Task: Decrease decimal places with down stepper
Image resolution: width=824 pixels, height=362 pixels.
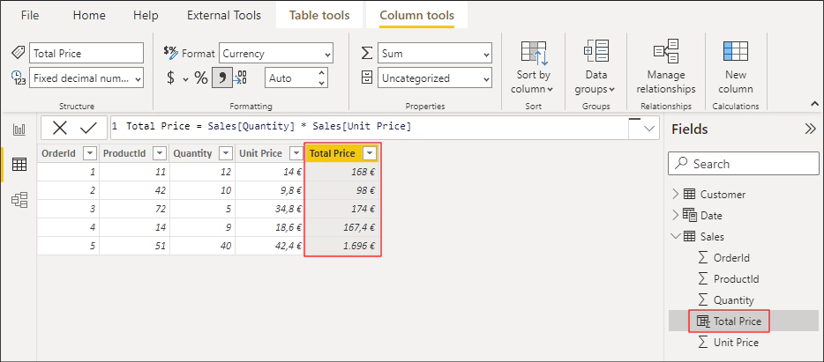Action: [x=322, y=83]
